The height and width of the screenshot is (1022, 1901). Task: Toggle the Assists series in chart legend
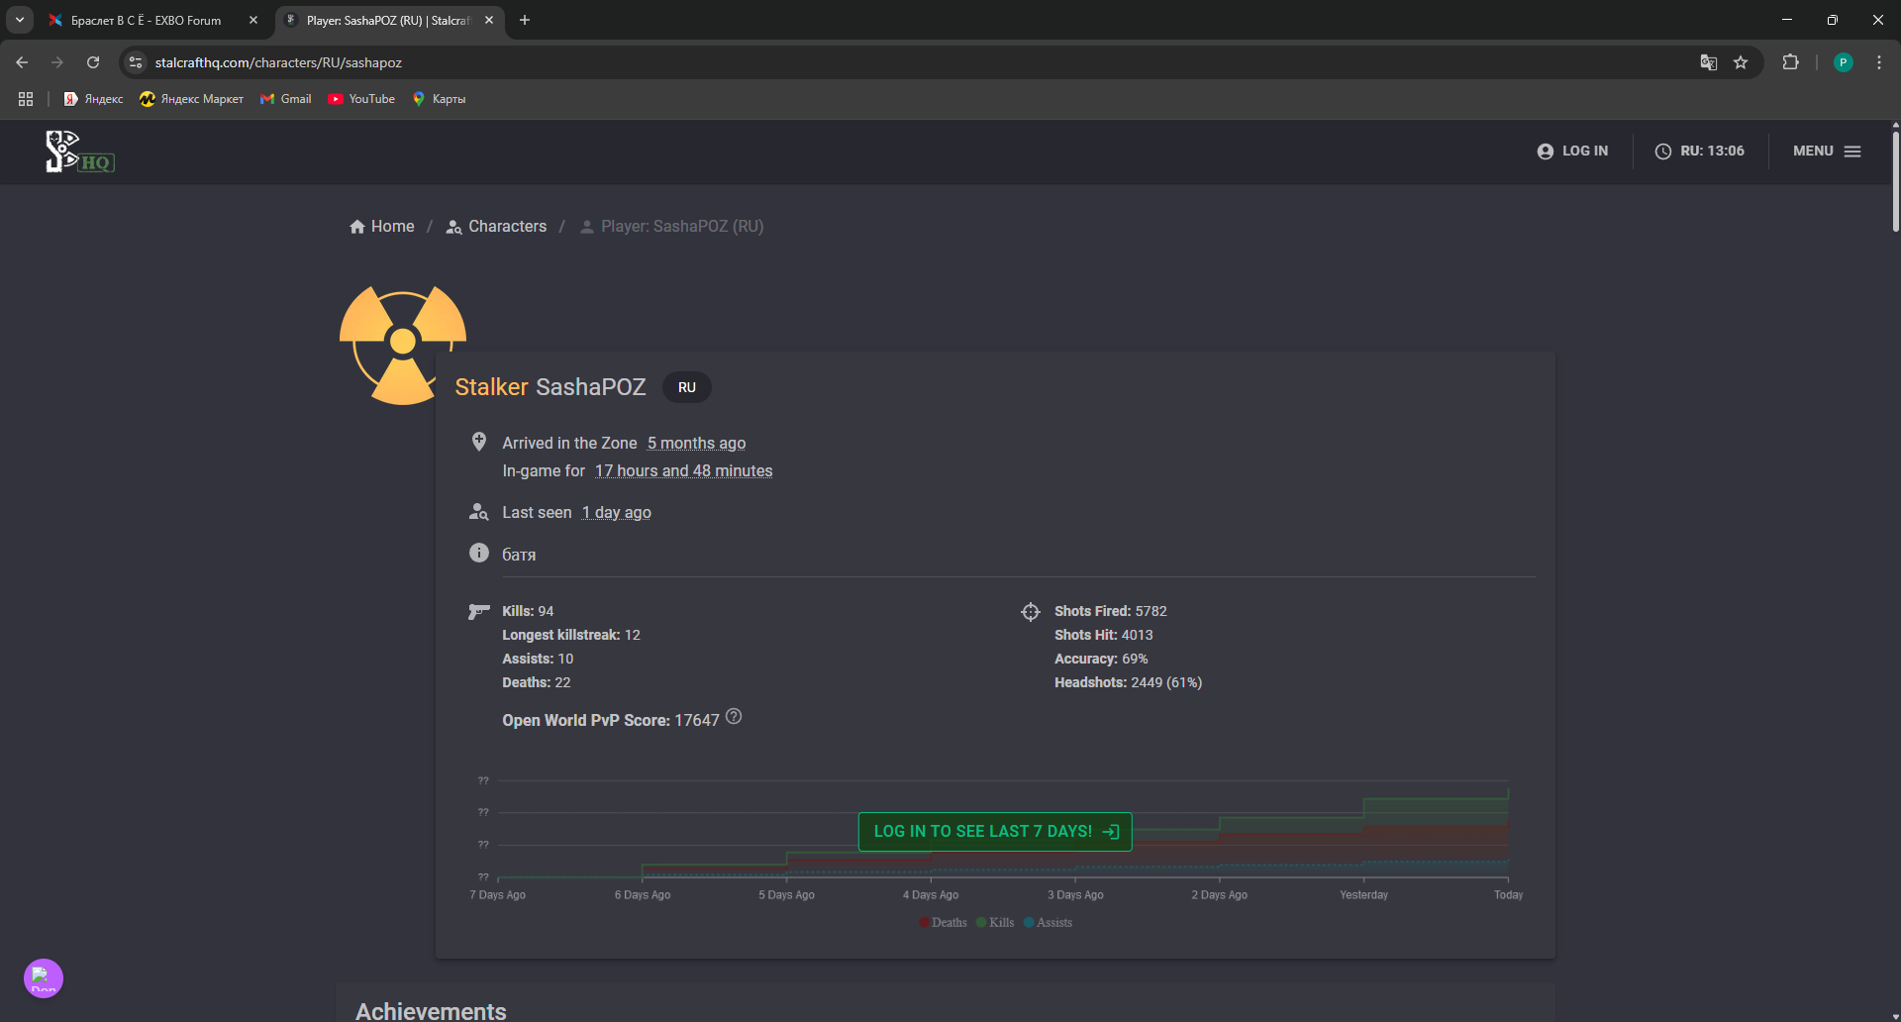[1048, 922]
